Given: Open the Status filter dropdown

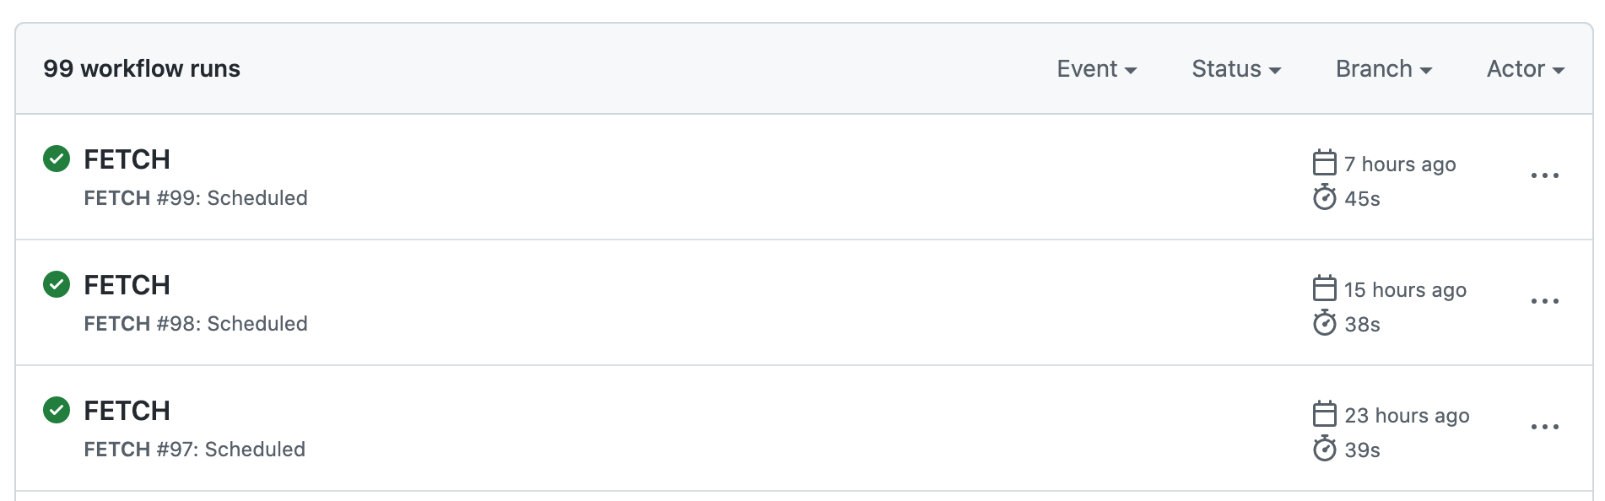Looking at the screenshot, I should click(1236, 69).
